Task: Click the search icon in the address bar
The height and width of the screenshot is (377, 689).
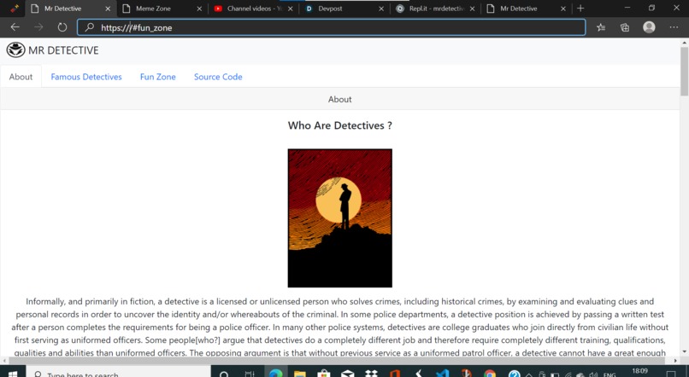Action: pos(90,27)
